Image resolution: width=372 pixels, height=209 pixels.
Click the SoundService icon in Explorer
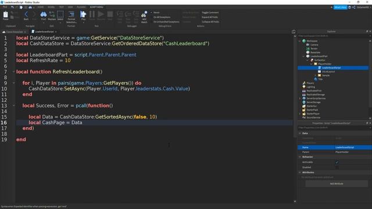click(x=304, y=117)
